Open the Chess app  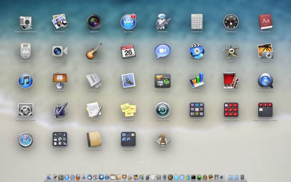(x=163, y=139)
